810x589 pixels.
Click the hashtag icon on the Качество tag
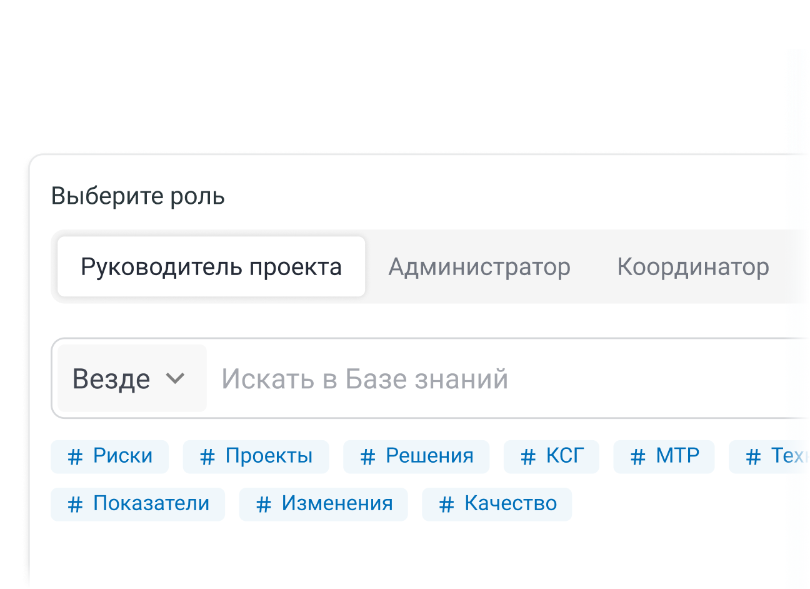[446, 504]
